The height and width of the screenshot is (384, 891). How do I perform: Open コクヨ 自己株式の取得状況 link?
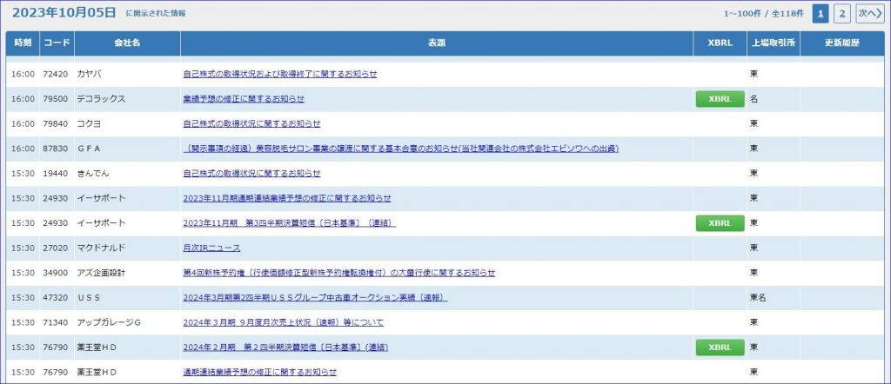pyautogui.click(x=251, y=123)
